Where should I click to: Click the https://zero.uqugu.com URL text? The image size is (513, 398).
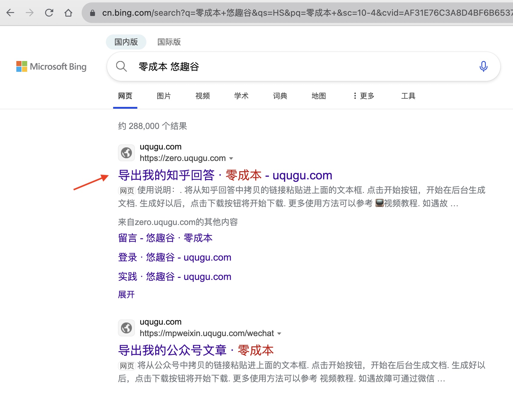[183, 158]
